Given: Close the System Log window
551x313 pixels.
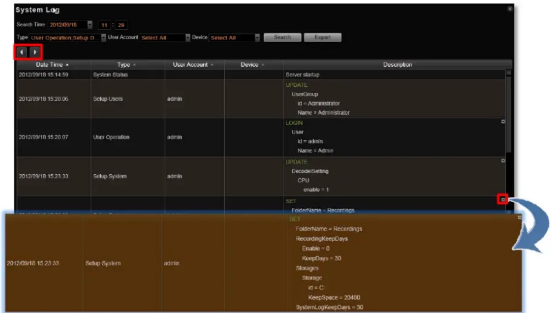Looking at the screenshot, I should point(510,9).
